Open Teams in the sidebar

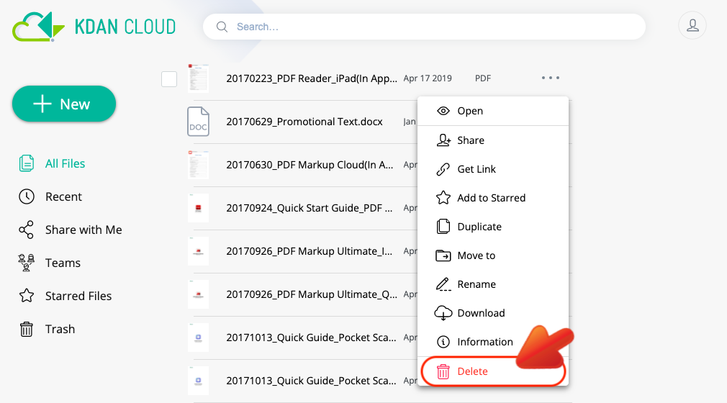point(49,263)
